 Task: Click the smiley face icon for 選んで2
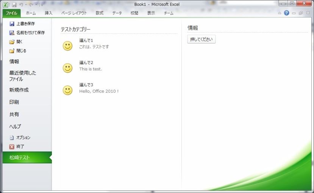pos(68,68)
